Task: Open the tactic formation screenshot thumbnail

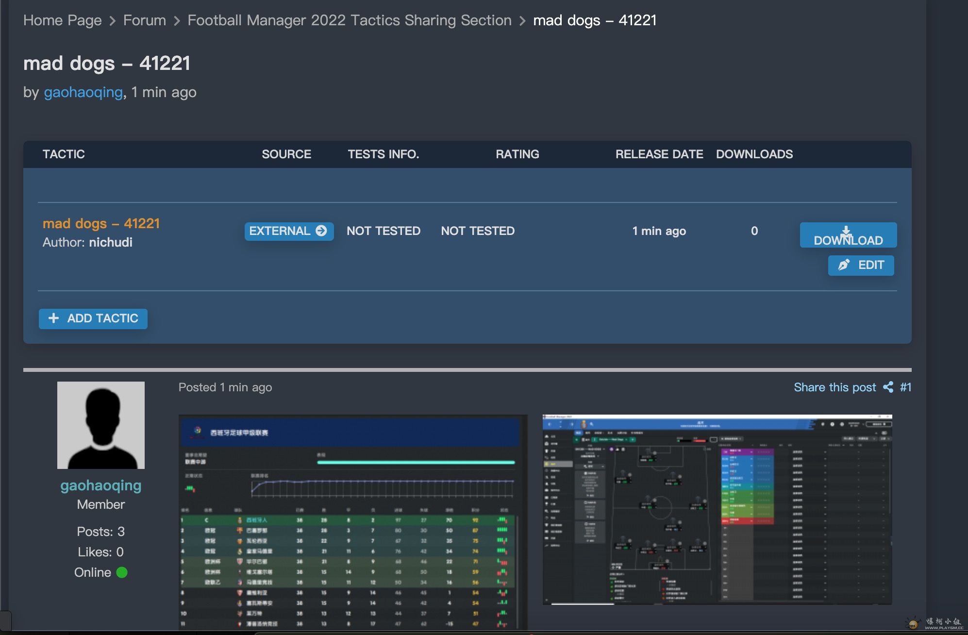Action: pos(717,510)
